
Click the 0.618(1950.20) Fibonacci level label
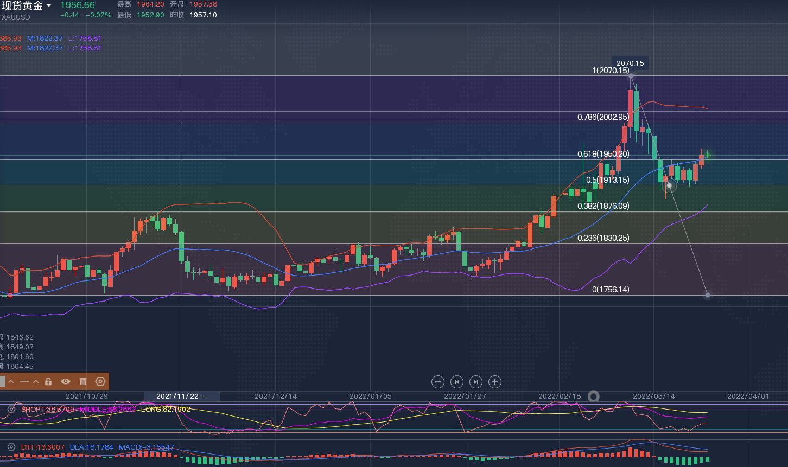[x=603, y=154]
